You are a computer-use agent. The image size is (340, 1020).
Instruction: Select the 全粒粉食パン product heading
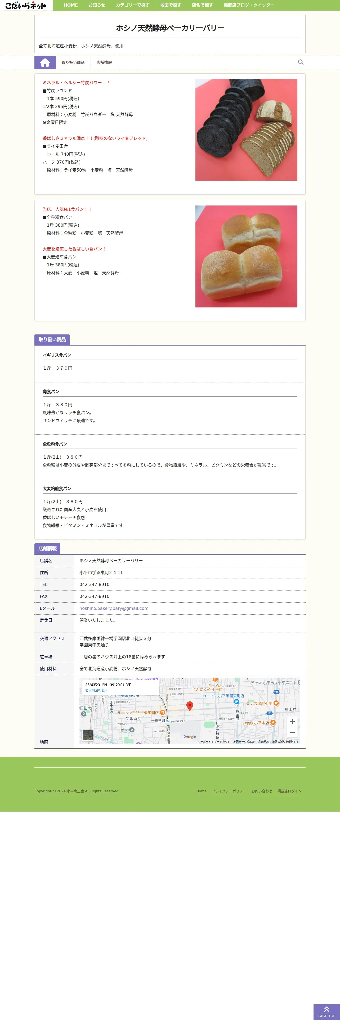(x=55, y=444)
